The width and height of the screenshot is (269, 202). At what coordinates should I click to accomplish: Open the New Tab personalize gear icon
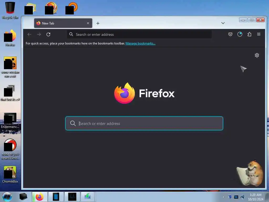click(257, 55)
